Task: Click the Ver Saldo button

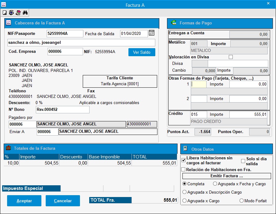Action: point(142,52)
